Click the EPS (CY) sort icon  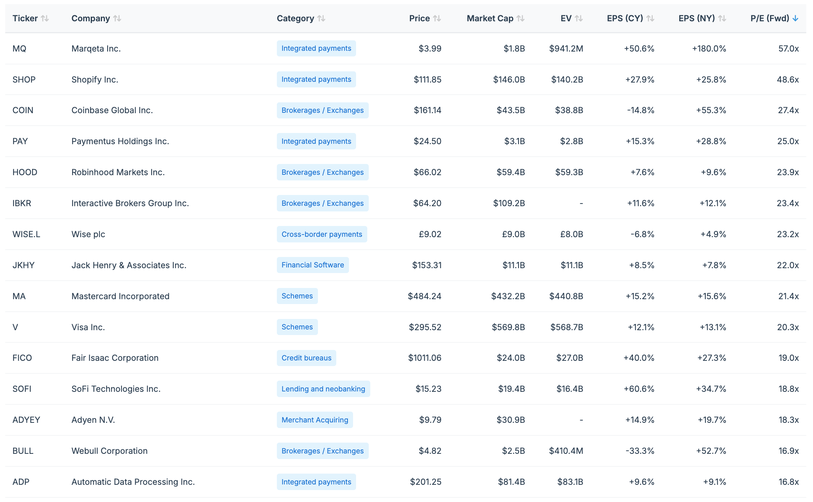[x=650, y=18]
